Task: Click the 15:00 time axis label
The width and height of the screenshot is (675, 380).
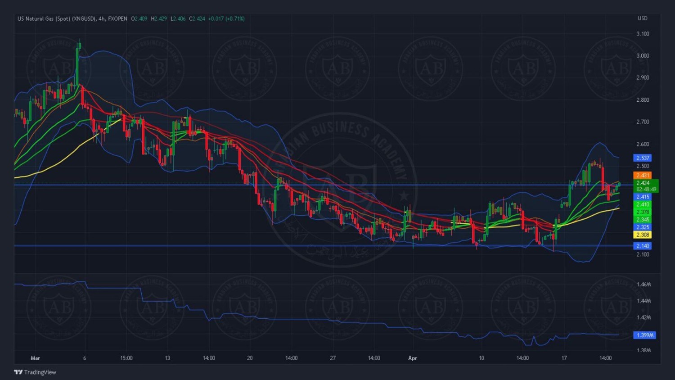Action: pyautogui.click(x=126, y=358)
